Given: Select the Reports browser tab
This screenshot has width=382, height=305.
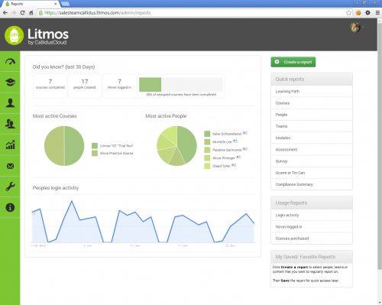Looking at the screenshot, I should (x=30, y=4).
